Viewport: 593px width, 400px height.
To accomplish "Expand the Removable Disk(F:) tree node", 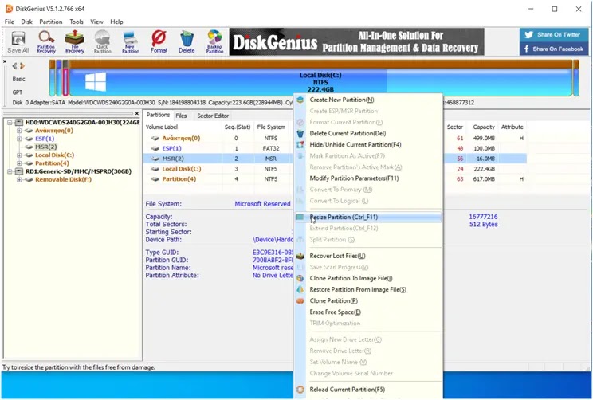I will click(19, 179).
